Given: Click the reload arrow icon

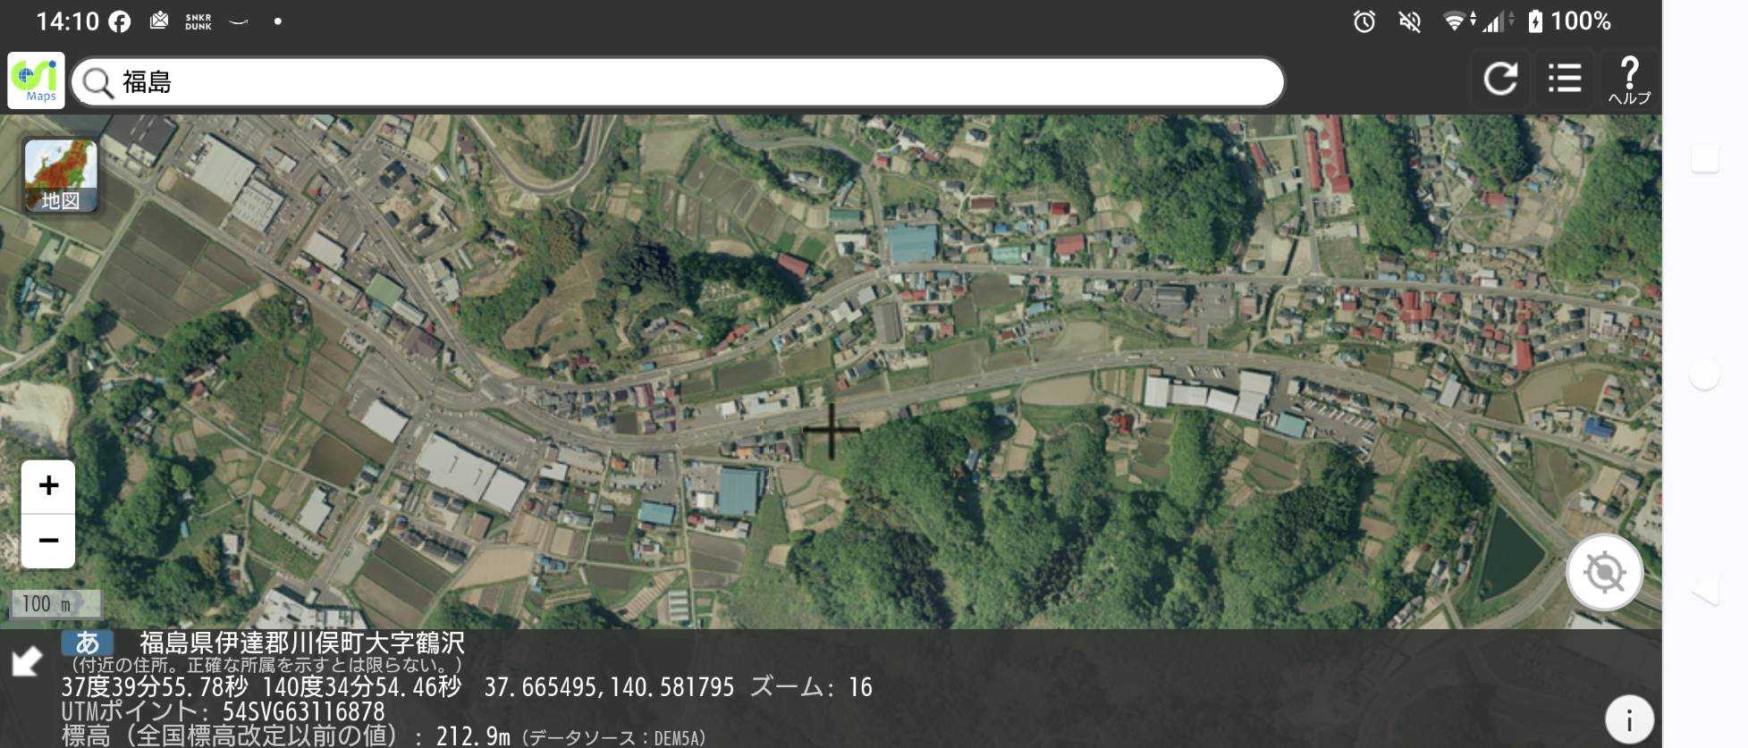Looking at the screenshot, I should click(x=1500, y=80).
